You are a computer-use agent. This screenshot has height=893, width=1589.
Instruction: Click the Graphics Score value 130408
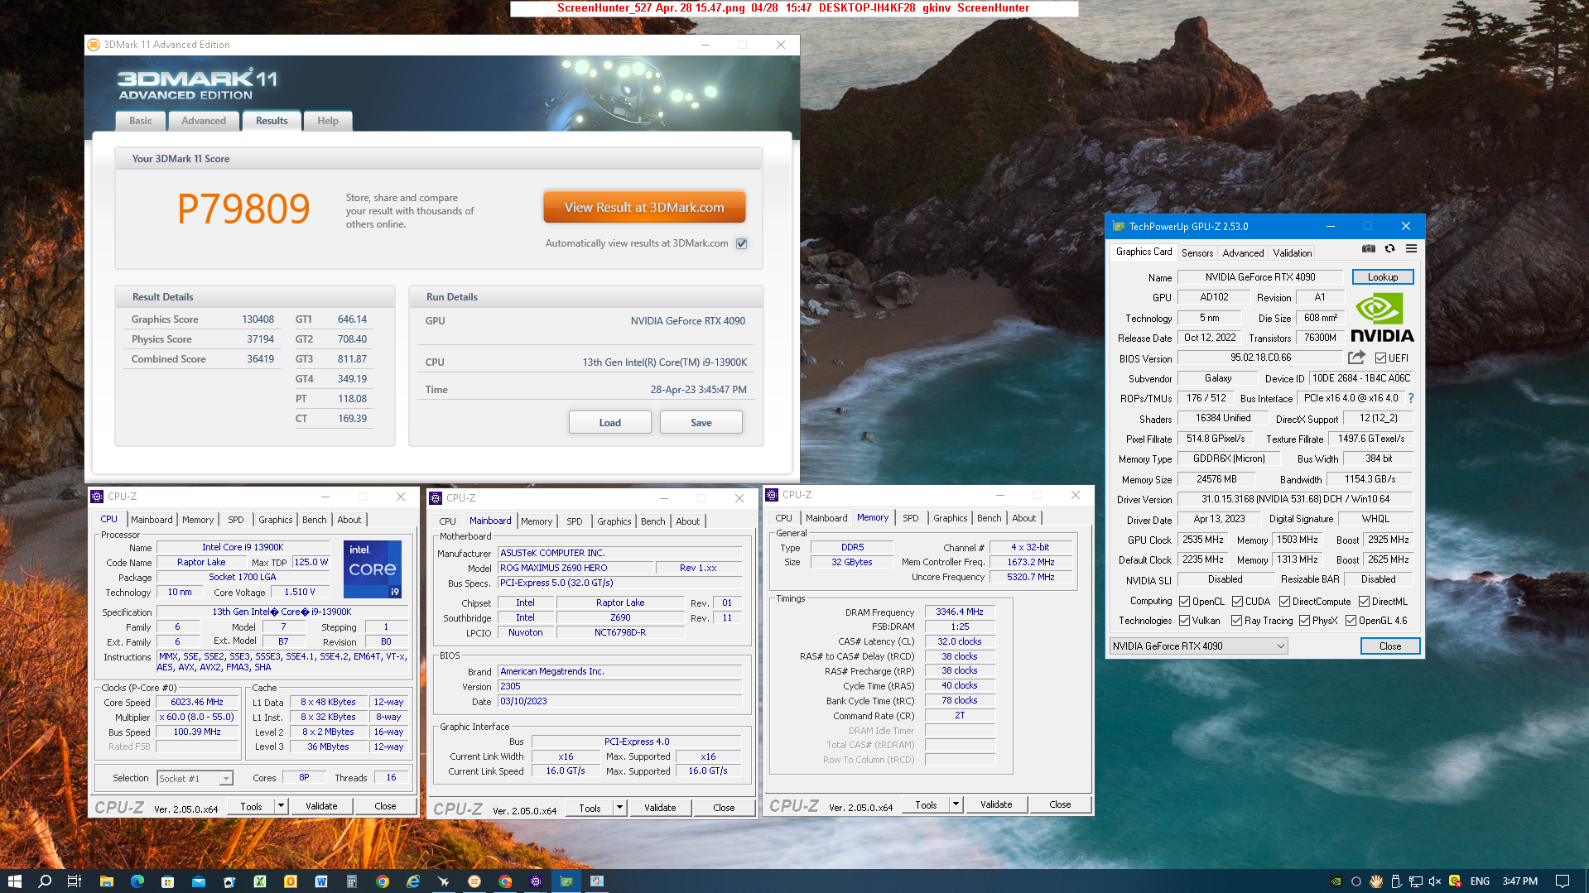pos(258,319)
